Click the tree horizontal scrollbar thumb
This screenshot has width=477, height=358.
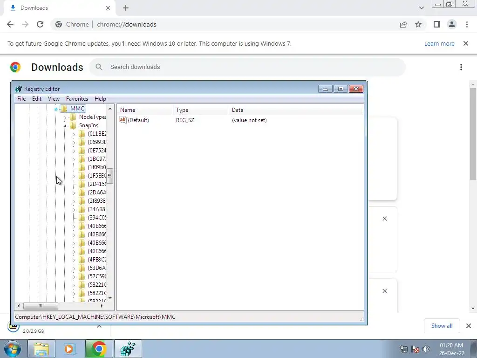(x=41, y=306)
